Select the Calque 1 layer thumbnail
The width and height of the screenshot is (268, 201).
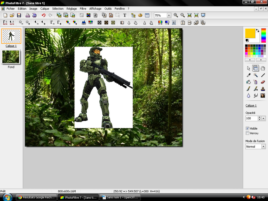[x=11, y=36]
